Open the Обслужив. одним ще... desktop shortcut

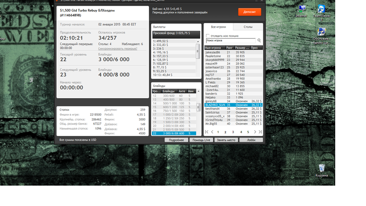322,36
